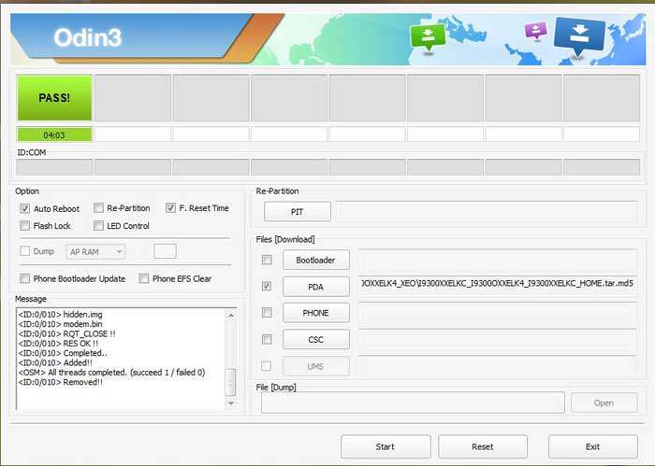Check the CSC file checkbox

pyautogui.click(x=267, y=339)
